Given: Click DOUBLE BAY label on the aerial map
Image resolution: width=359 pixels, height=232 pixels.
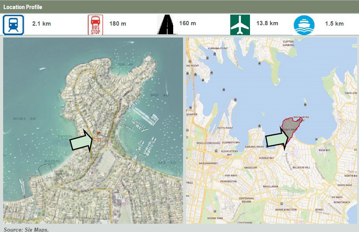Looking at the screenshot, I should point(24,119).
